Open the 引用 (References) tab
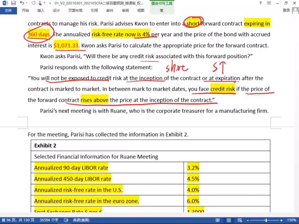 (x=94, y=10)
